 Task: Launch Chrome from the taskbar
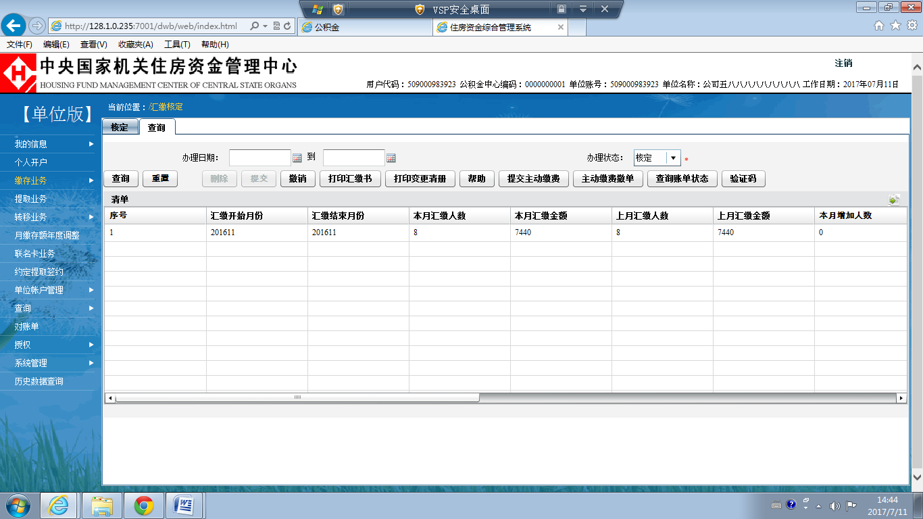143,505
